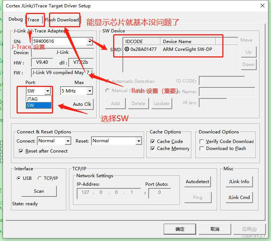The height and width of the screenshot is (241, 271).
Task: Open JLink Info
Action: pos(239,182)
